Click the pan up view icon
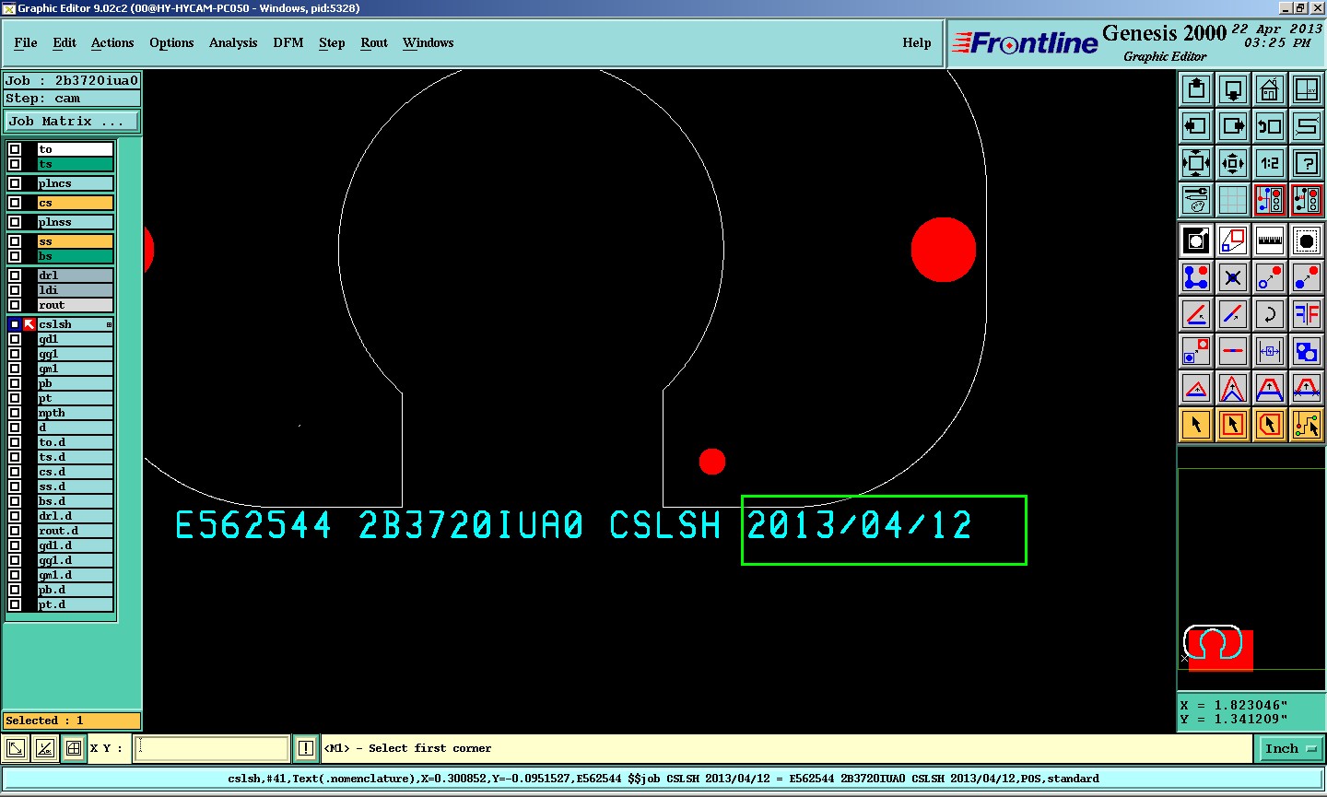 pyautogui.click(x=1196, y=89)
